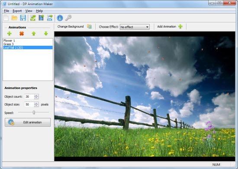Click the Speed slider handle

34,112
